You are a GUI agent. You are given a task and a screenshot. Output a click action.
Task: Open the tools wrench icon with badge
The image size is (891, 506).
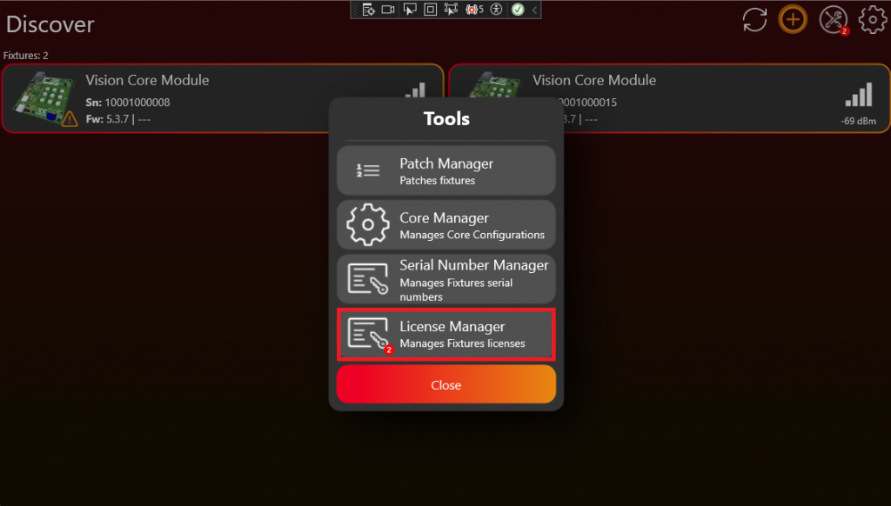coord(833,20)
